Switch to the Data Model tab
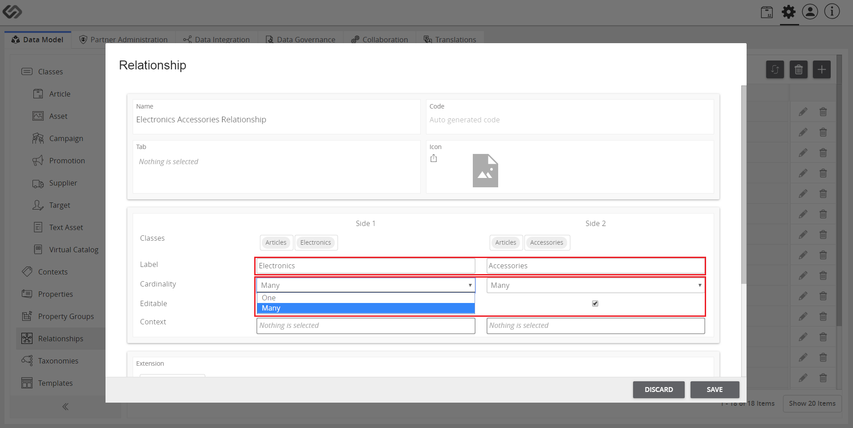The image size is (853, 428). (x=38, y=40)
